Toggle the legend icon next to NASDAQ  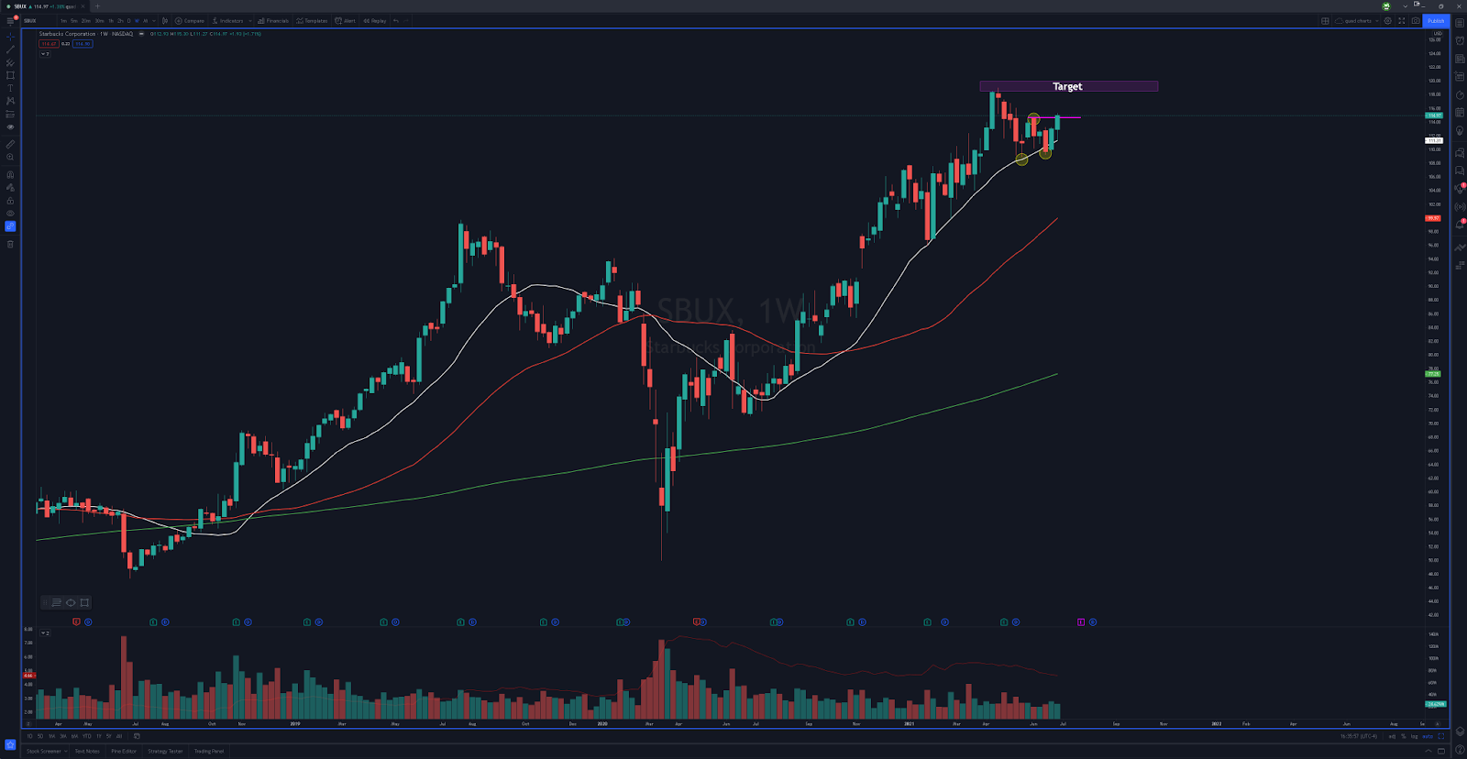tap(141, 34)
